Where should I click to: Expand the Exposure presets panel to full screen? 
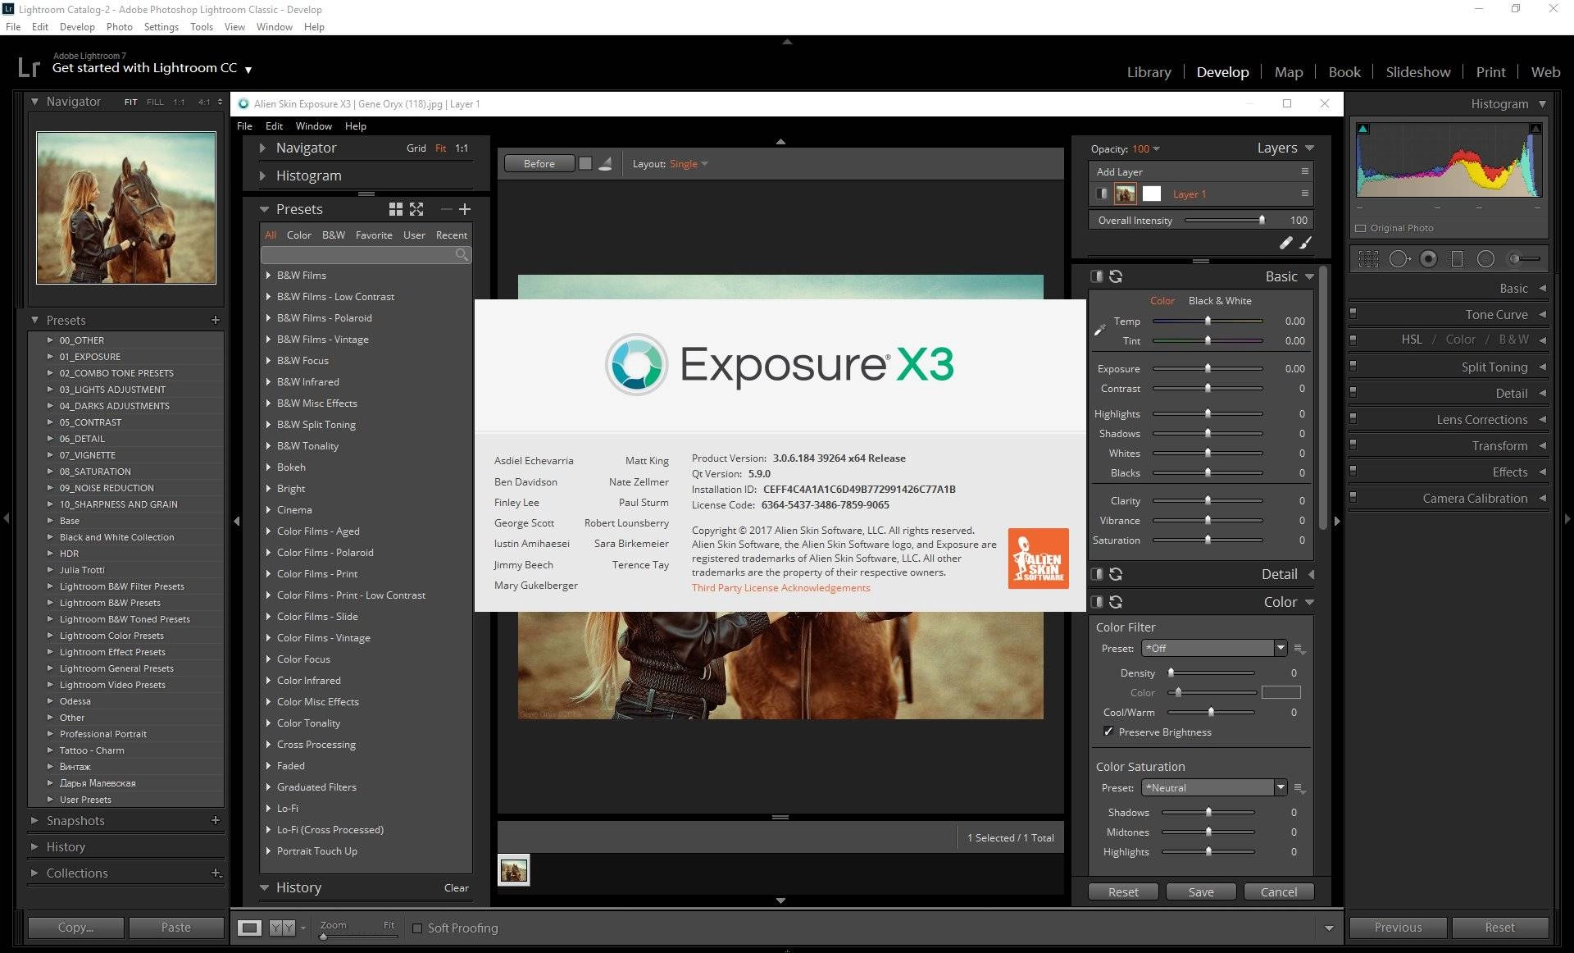[416, 209]
